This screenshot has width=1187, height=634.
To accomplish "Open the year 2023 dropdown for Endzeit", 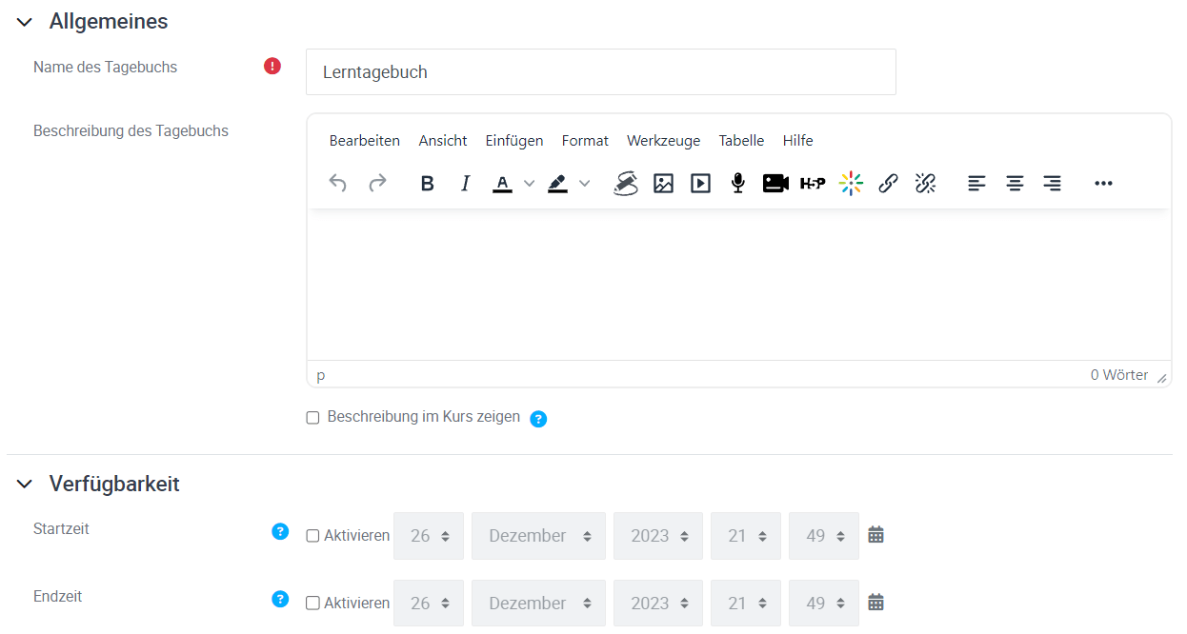I will point(657,603).
